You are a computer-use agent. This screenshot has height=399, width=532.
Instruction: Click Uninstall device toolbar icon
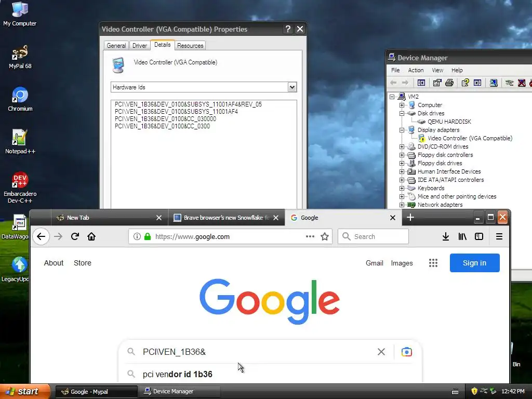pyautogui.click(x=522, y=83)
